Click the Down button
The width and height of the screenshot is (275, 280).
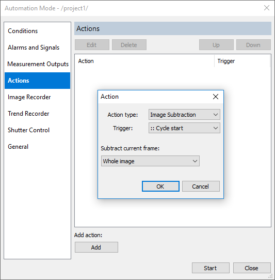pos(253,45)
